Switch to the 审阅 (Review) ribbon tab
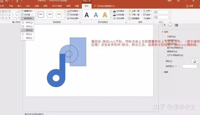 68,6
